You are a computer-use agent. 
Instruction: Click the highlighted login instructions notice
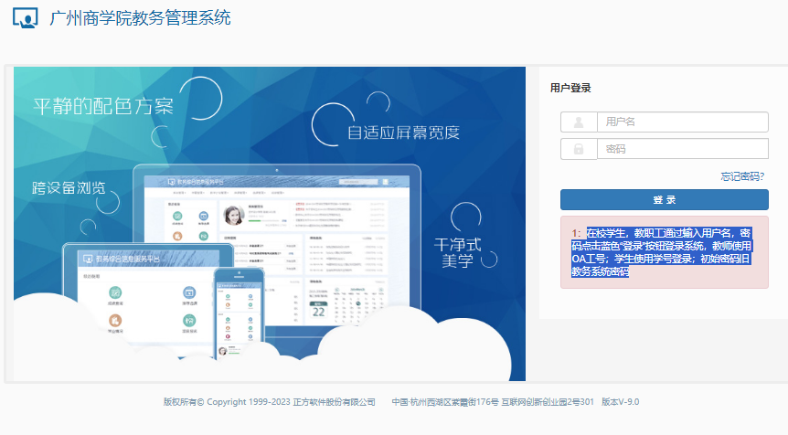point(665,252)
